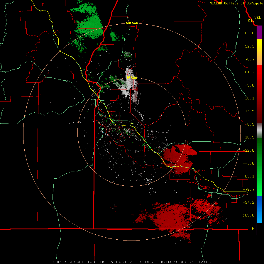Pick the gray near-zero velocity scale segment
Viewport: 264px width, 264px height.
pos(259,130)
